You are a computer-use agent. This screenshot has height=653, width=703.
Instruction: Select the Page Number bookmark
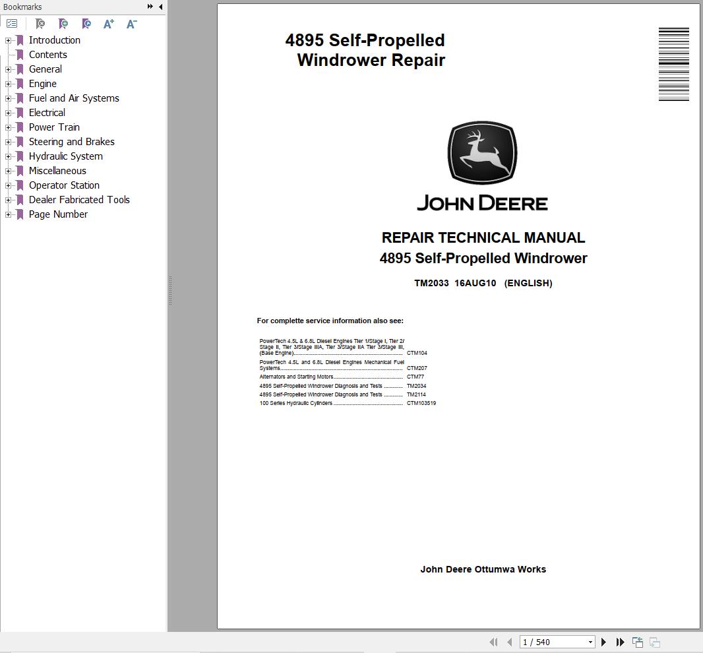(58, 214)
